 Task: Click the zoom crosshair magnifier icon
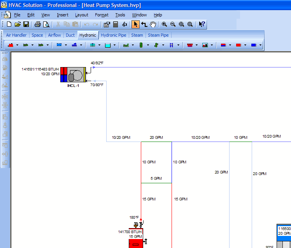(x=181, y=24)
